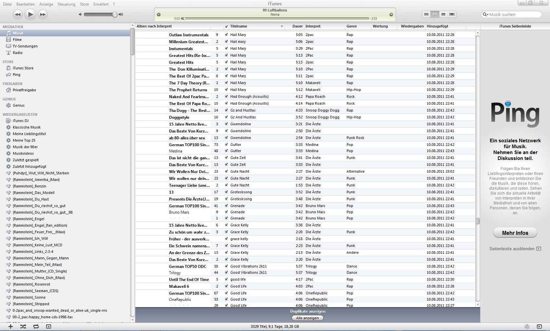This screenshot has height=331, width=550.
Task: Open the Anzeige menu
Action: click(x=46, y=4)
